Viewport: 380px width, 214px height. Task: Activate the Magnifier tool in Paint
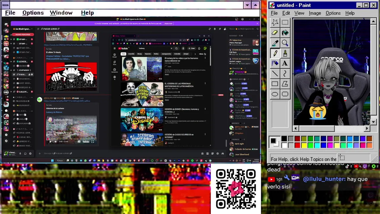coord(285,43)
